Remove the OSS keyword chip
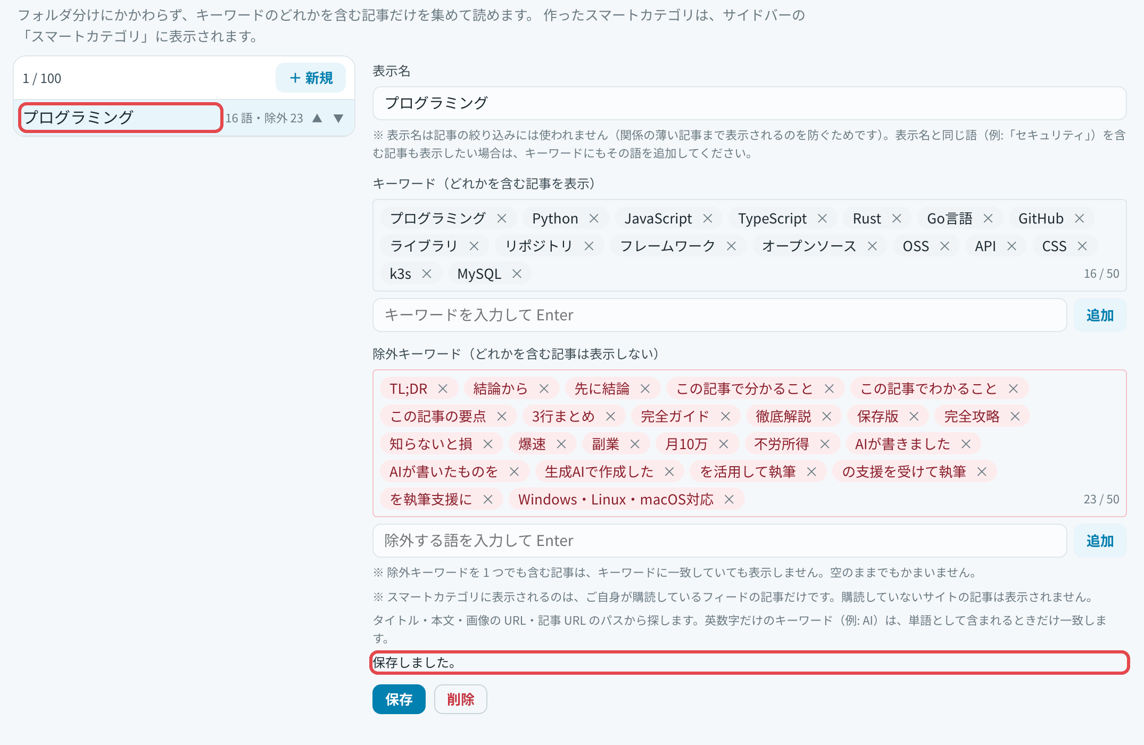 point(944,246)
